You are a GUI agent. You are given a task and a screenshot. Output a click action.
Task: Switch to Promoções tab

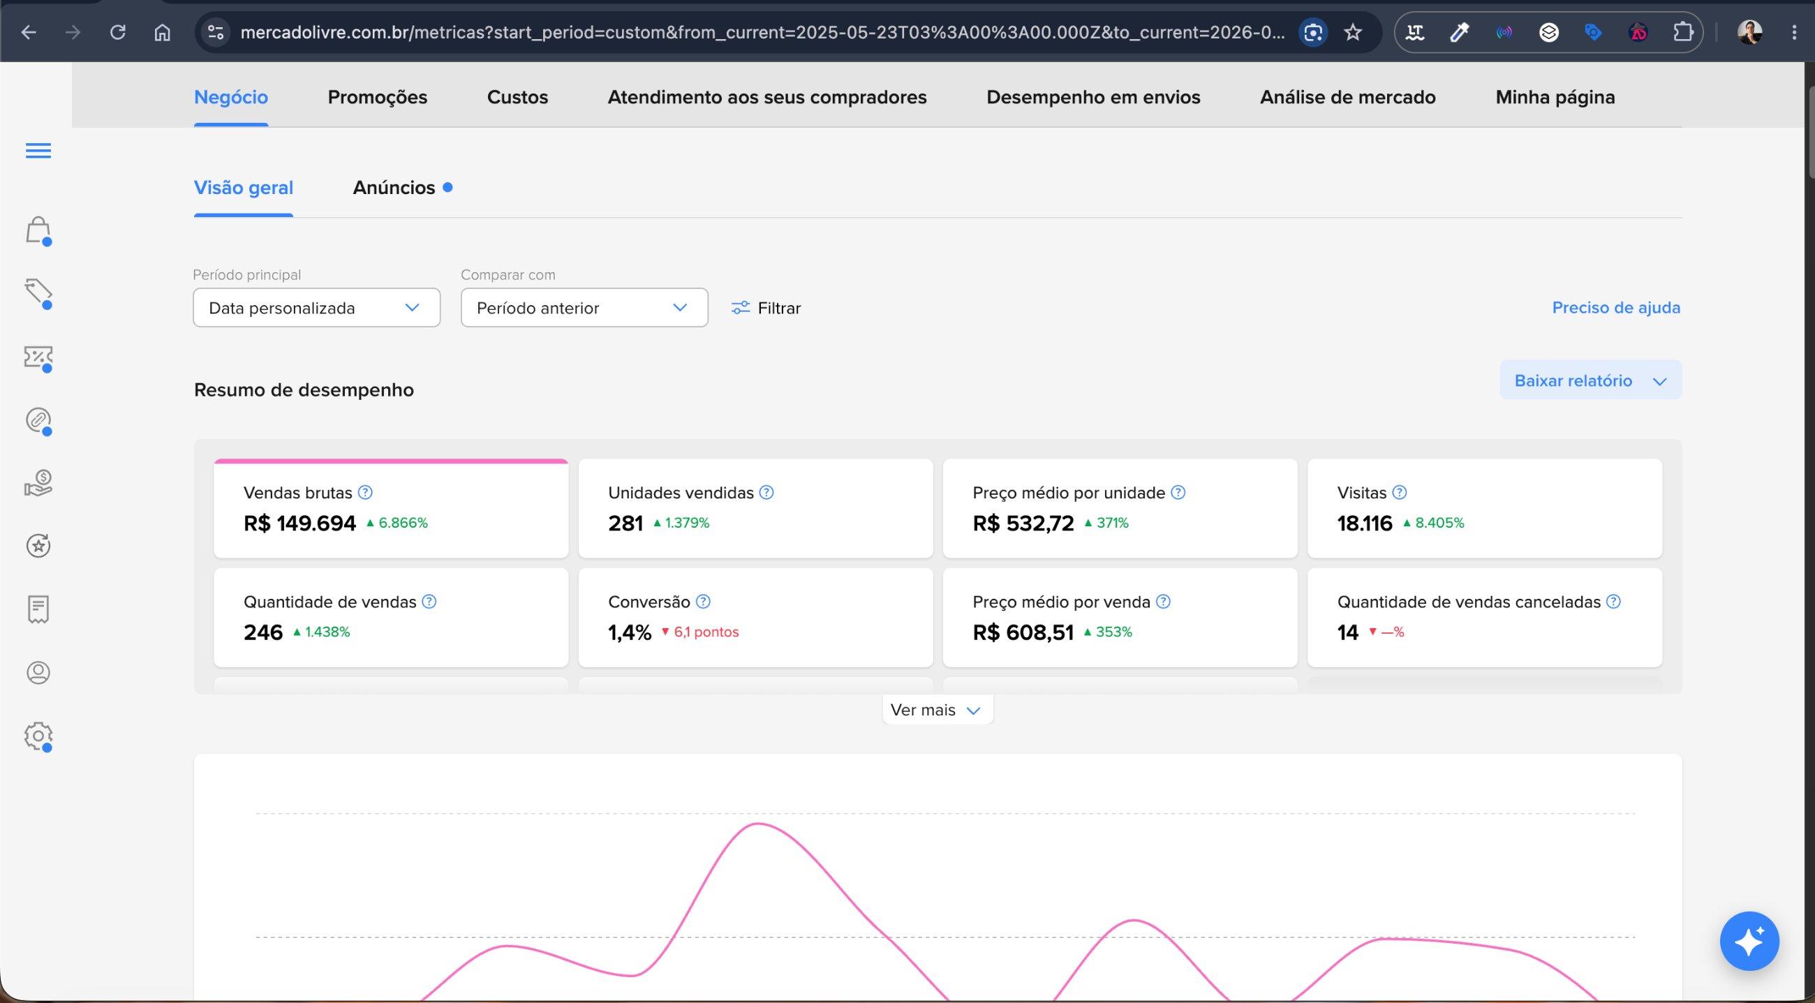coord(378,97)
